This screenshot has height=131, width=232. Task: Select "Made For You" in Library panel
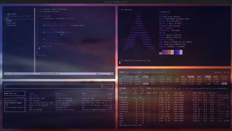(x=11, y=94)
